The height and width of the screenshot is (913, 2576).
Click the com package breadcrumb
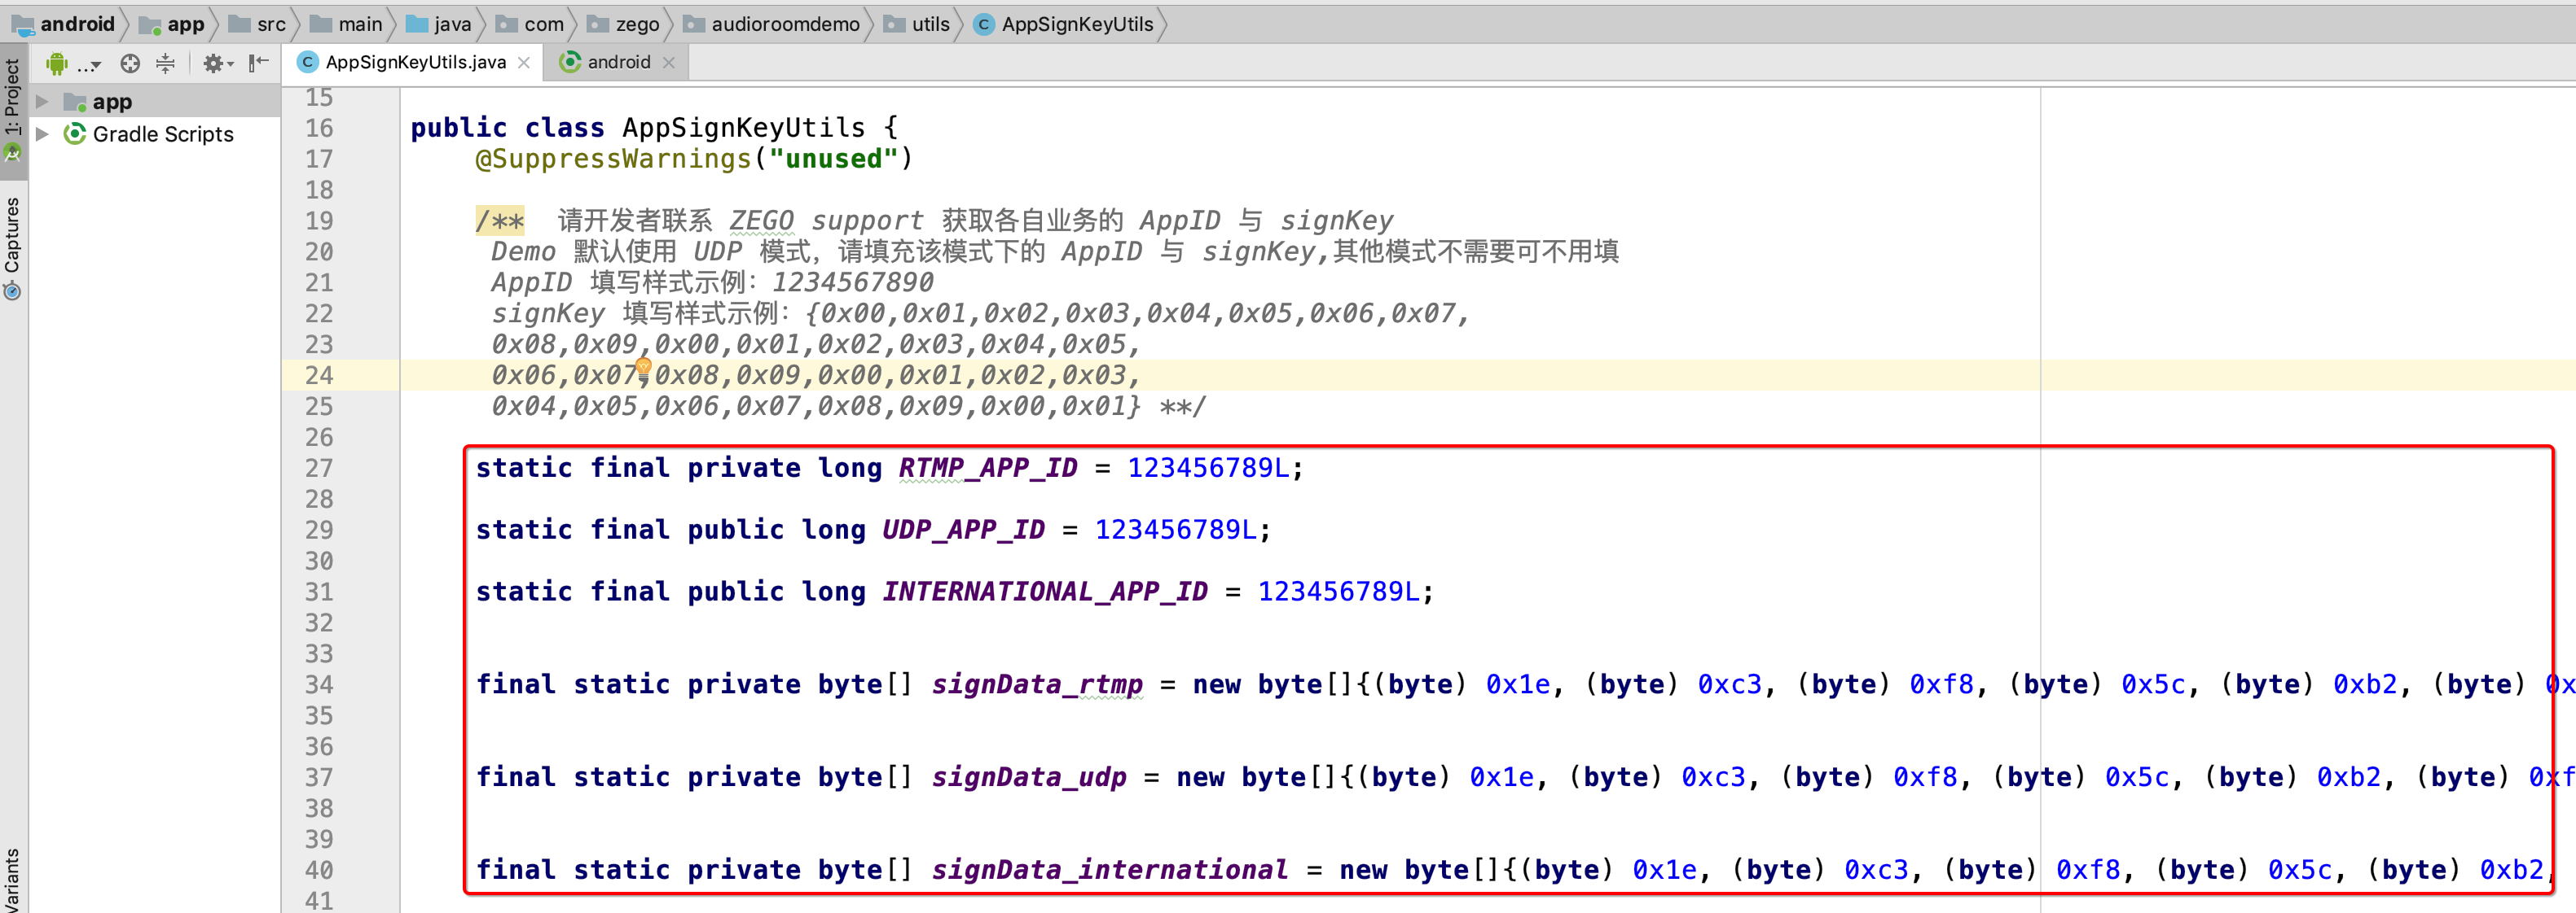[x=530, y=24]
